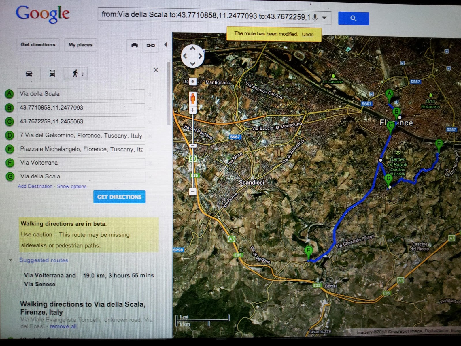Image resolution: width=461 pixels, height=346 pixels.
Task: Click Undo in the route modified notice
Action: [x=307, y=34]
